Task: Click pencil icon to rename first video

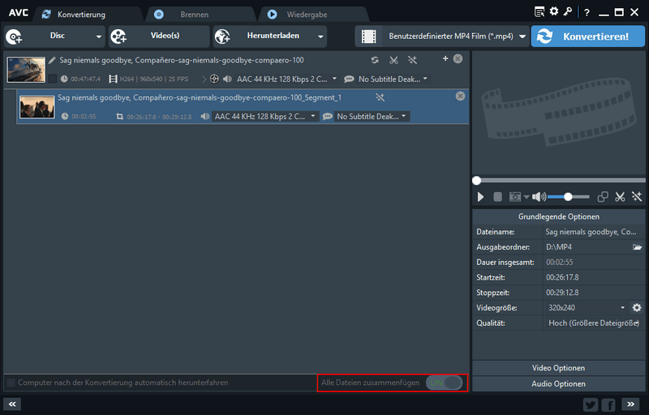Action: [x=52, y=60]
